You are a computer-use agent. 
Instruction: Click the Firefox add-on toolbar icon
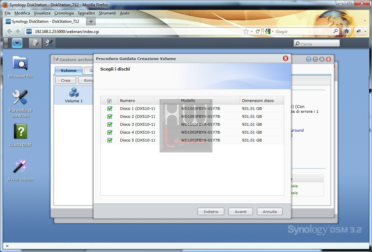point(359,31)
